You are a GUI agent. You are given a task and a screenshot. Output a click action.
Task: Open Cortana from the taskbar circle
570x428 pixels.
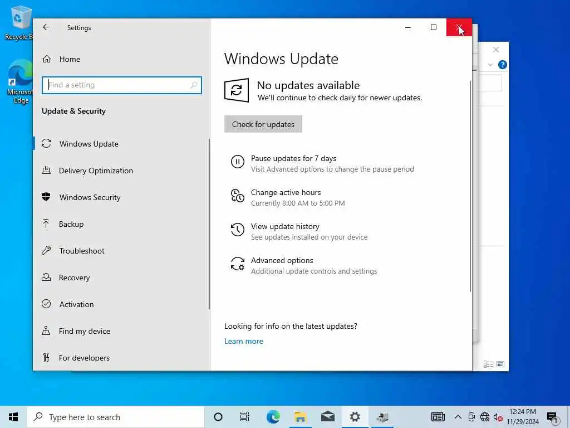point(218,417)
